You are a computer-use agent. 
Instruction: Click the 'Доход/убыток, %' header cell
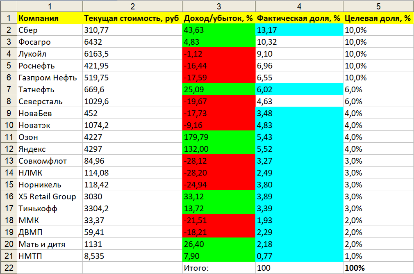(x=218, y=18)
